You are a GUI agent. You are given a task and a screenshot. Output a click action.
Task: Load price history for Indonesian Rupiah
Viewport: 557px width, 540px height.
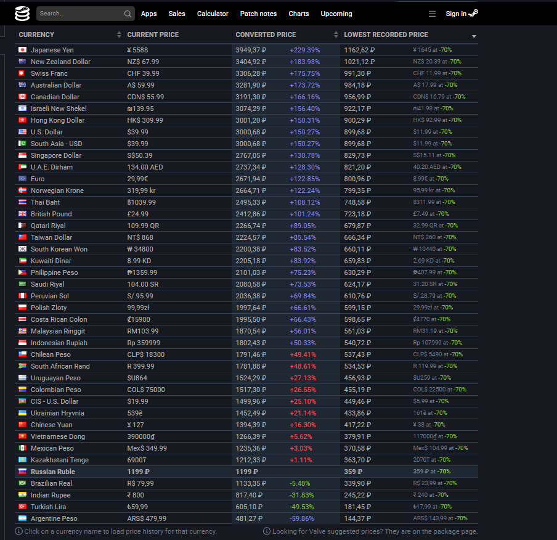[x=59, y=343]
